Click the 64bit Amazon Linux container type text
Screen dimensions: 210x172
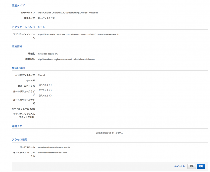click(x=68, y=13)
